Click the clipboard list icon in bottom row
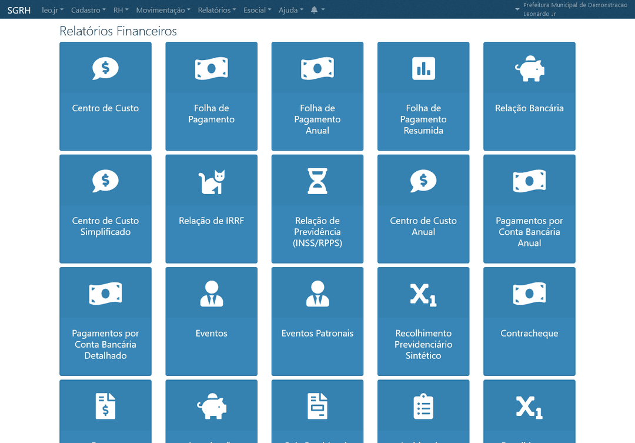This screenshot has width=635, height=443. pos(423,406)
